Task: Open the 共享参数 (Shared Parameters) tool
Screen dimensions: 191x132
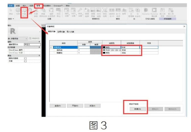Action: [36, 13]
